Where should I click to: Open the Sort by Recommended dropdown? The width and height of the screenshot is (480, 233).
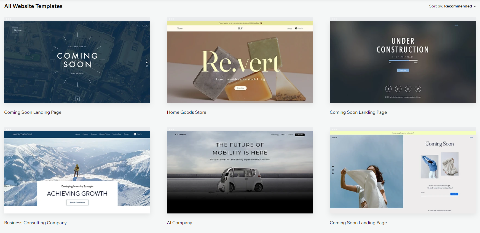click(452, 6)
